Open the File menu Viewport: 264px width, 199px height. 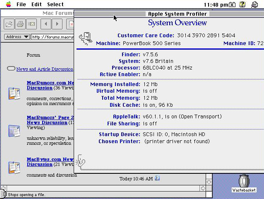pyautogui.click(x=21, y=5)
